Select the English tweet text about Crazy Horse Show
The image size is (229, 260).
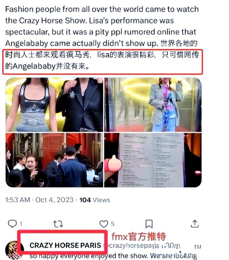(102, 26)
